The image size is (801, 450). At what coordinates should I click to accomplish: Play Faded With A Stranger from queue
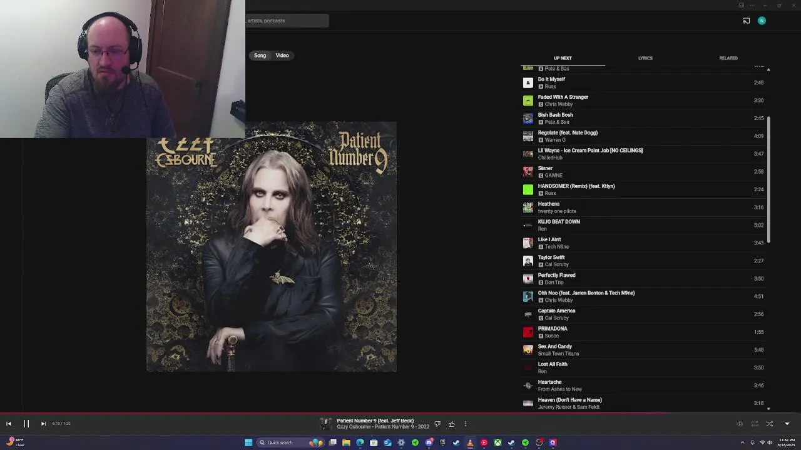pos(643,101)
